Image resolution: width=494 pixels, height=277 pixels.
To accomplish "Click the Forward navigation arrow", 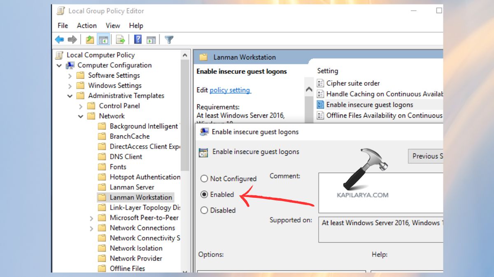I will [x=73, y=39].
